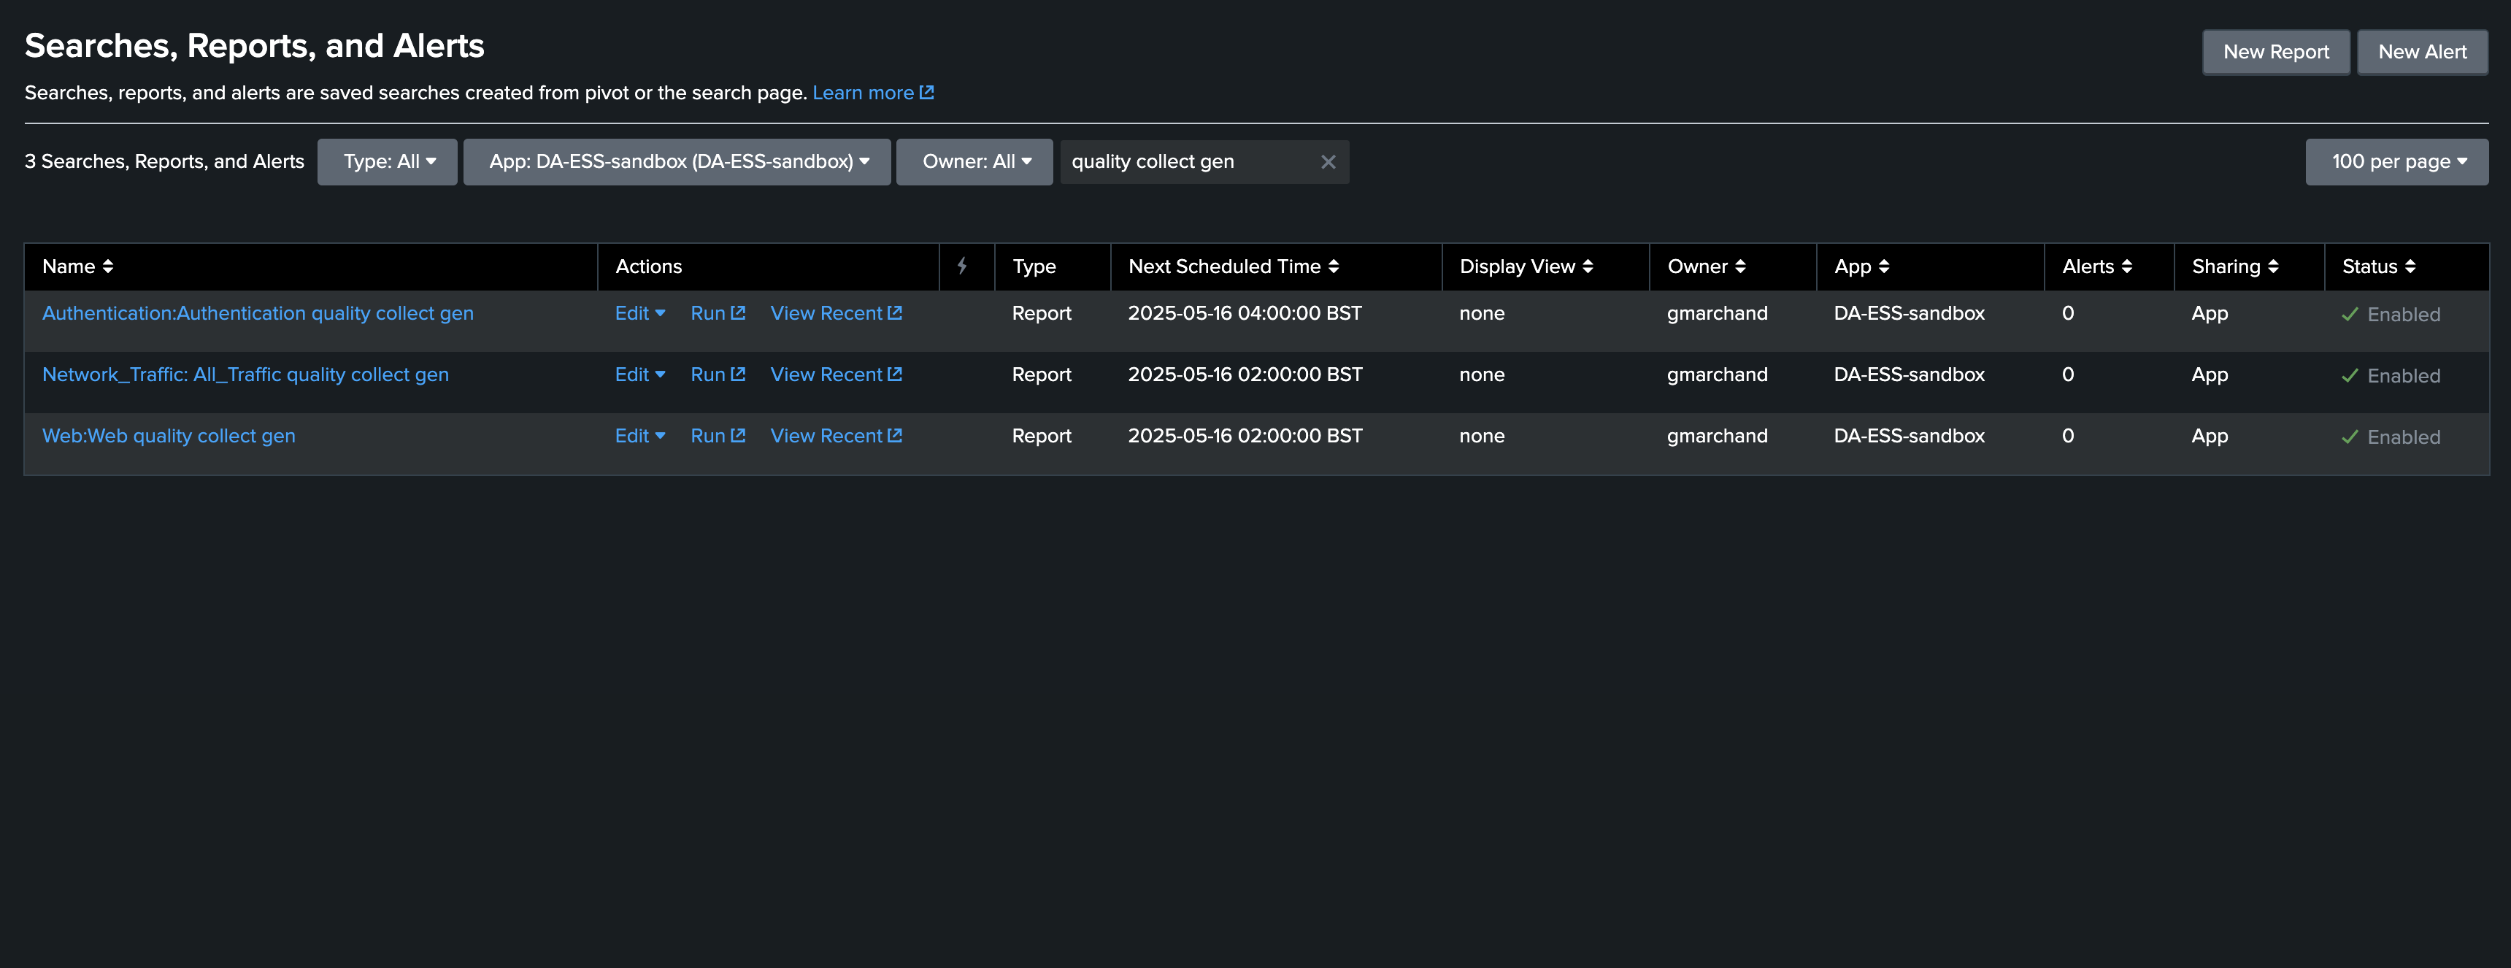View Recent for Network_Traffic report
2511x968 pixels.
pyautogui.click(x=837, y=375)
